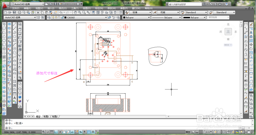This screenshot has height=135, width=256.
Task: Toggle Dynamic Input in status bar
Action: click(81, 132)
